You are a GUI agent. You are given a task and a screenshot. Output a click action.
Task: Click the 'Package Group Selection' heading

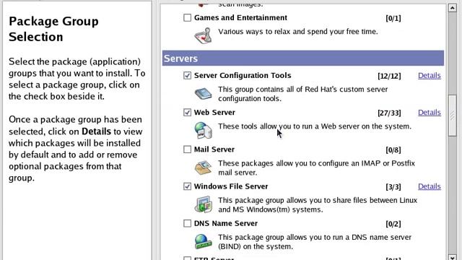pos(53,29)
